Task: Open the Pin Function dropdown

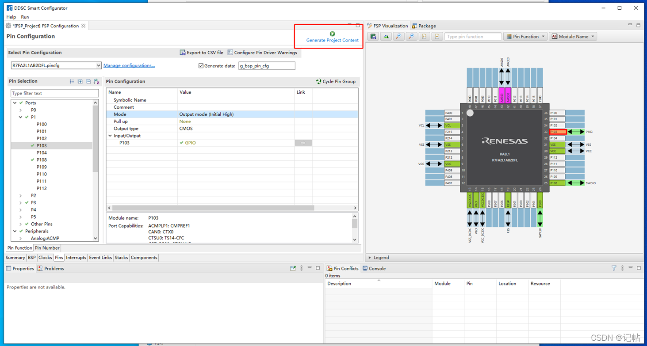Action: point(526,37)
